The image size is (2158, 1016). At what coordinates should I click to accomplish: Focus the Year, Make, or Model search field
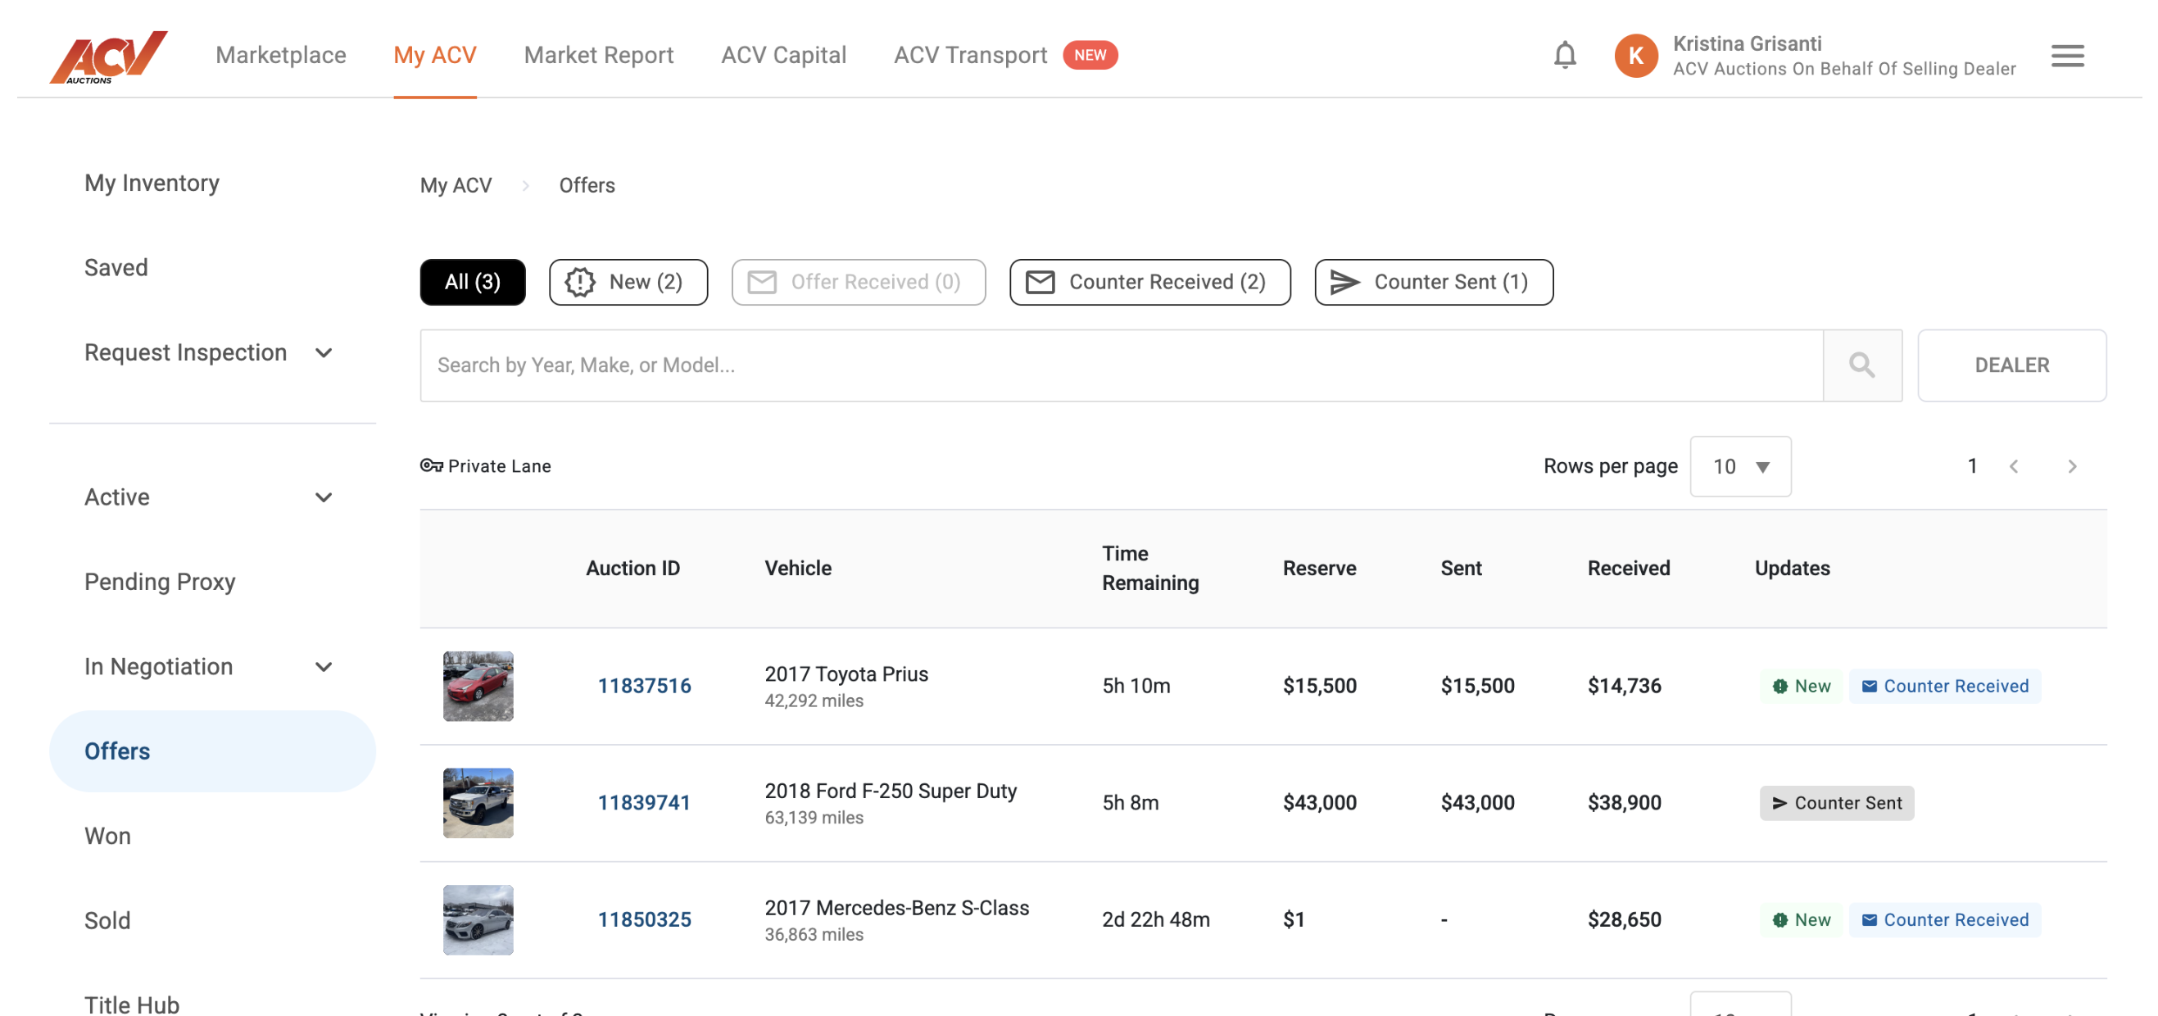pos(1121,365)
